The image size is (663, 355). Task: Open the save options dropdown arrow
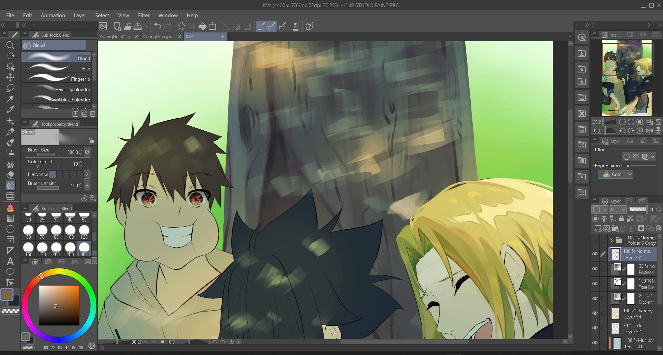click(146, 26)
